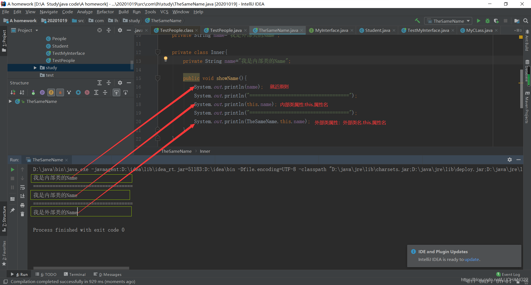Open TheSameName run configuration dropdown
Image resolution: width=531 pixels, height=285 pixels.
448,21
